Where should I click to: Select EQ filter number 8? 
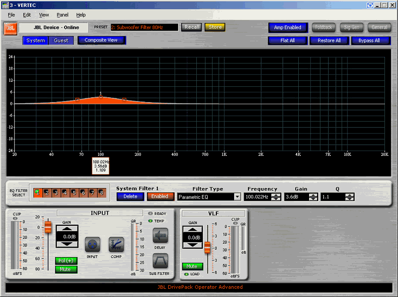[x=101, y=193]
